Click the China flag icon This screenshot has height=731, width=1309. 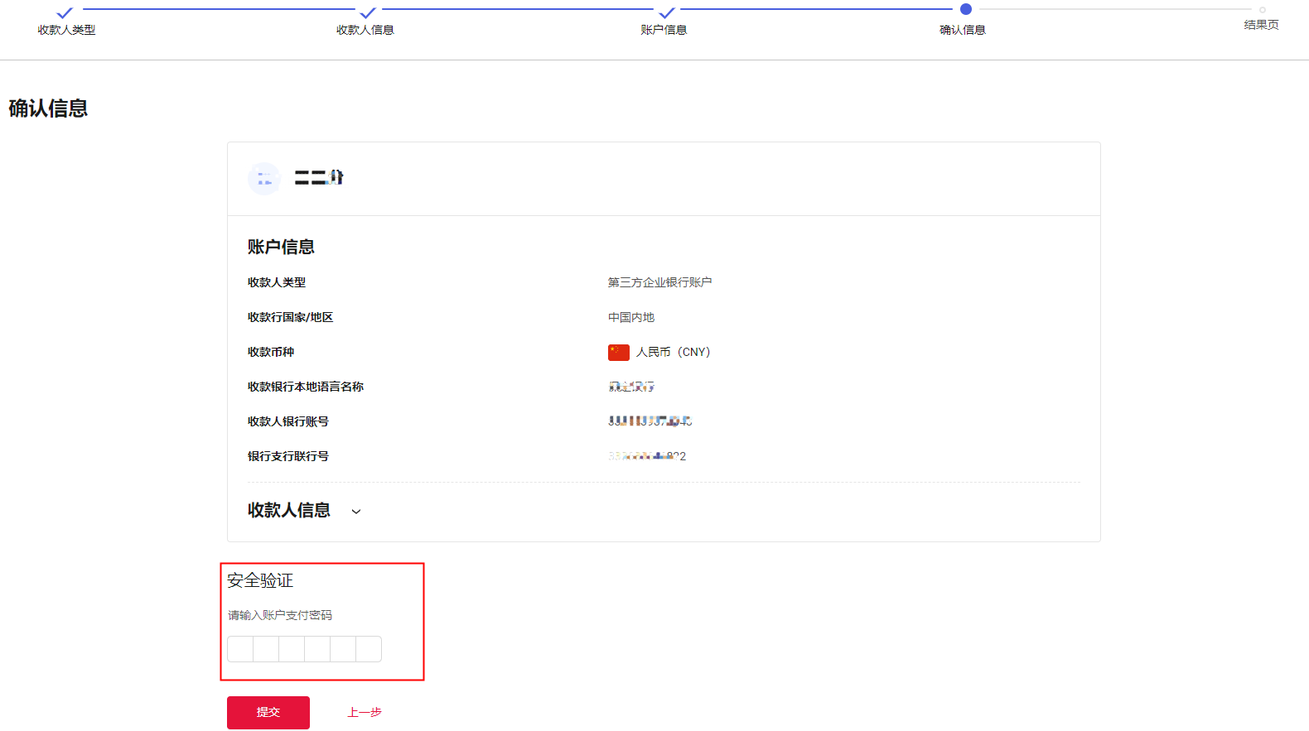click(x=619, y=353)
